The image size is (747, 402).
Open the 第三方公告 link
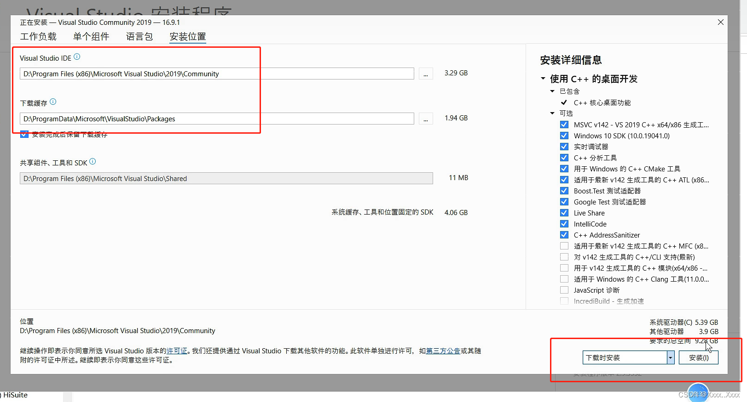pos(443,351)
